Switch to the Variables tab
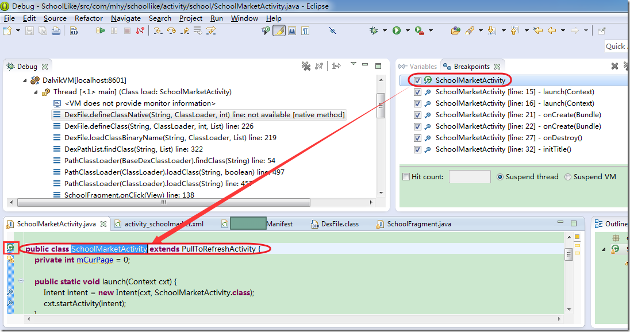The width and height of the screenshot is (630, 332). pos(417,66)
